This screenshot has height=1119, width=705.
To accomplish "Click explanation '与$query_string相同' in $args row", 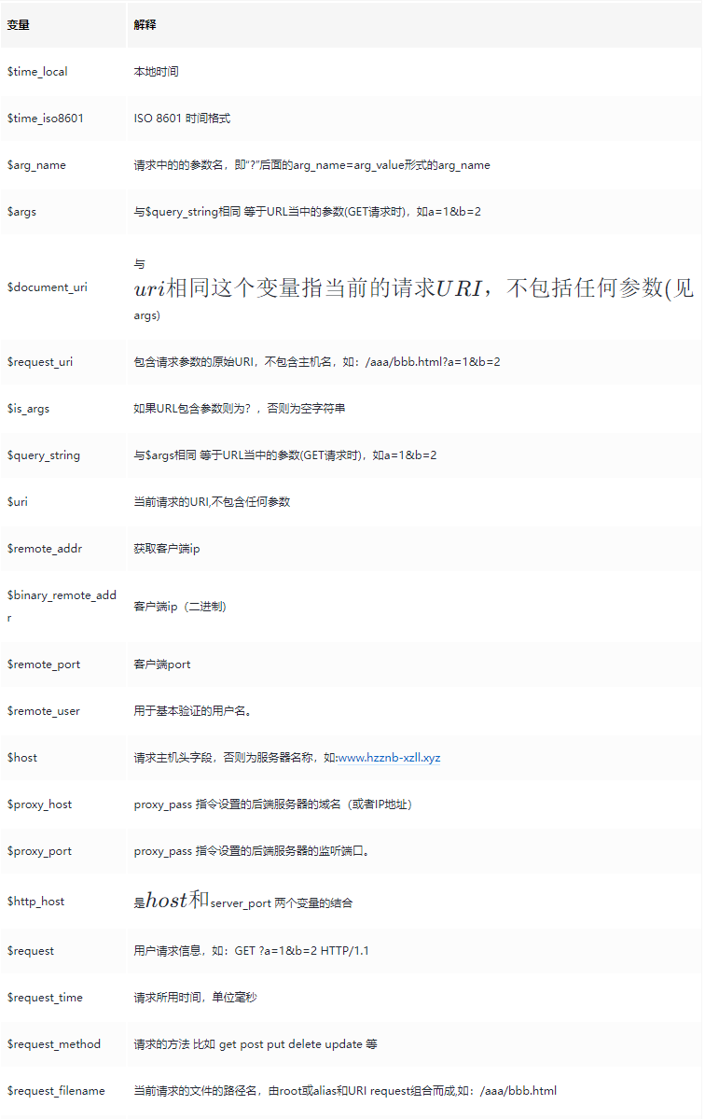I will click(307, 212).
